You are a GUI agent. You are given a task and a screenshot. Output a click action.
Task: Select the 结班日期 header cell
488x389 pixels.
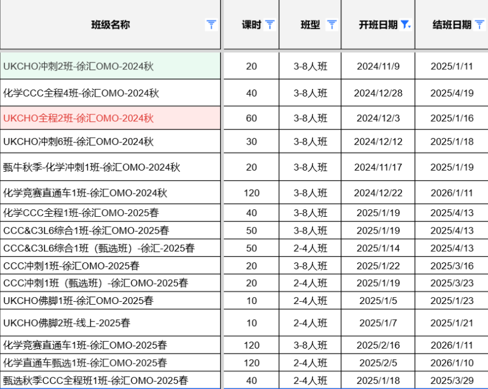(452, 25)
